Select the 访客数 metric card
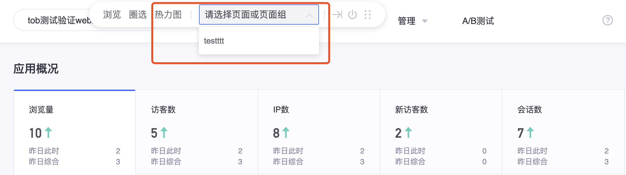 tap(197, 132)
